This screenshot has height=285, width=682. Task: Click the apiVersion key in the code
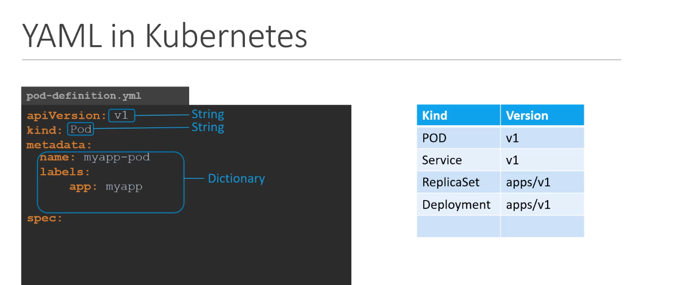point(66,116)
